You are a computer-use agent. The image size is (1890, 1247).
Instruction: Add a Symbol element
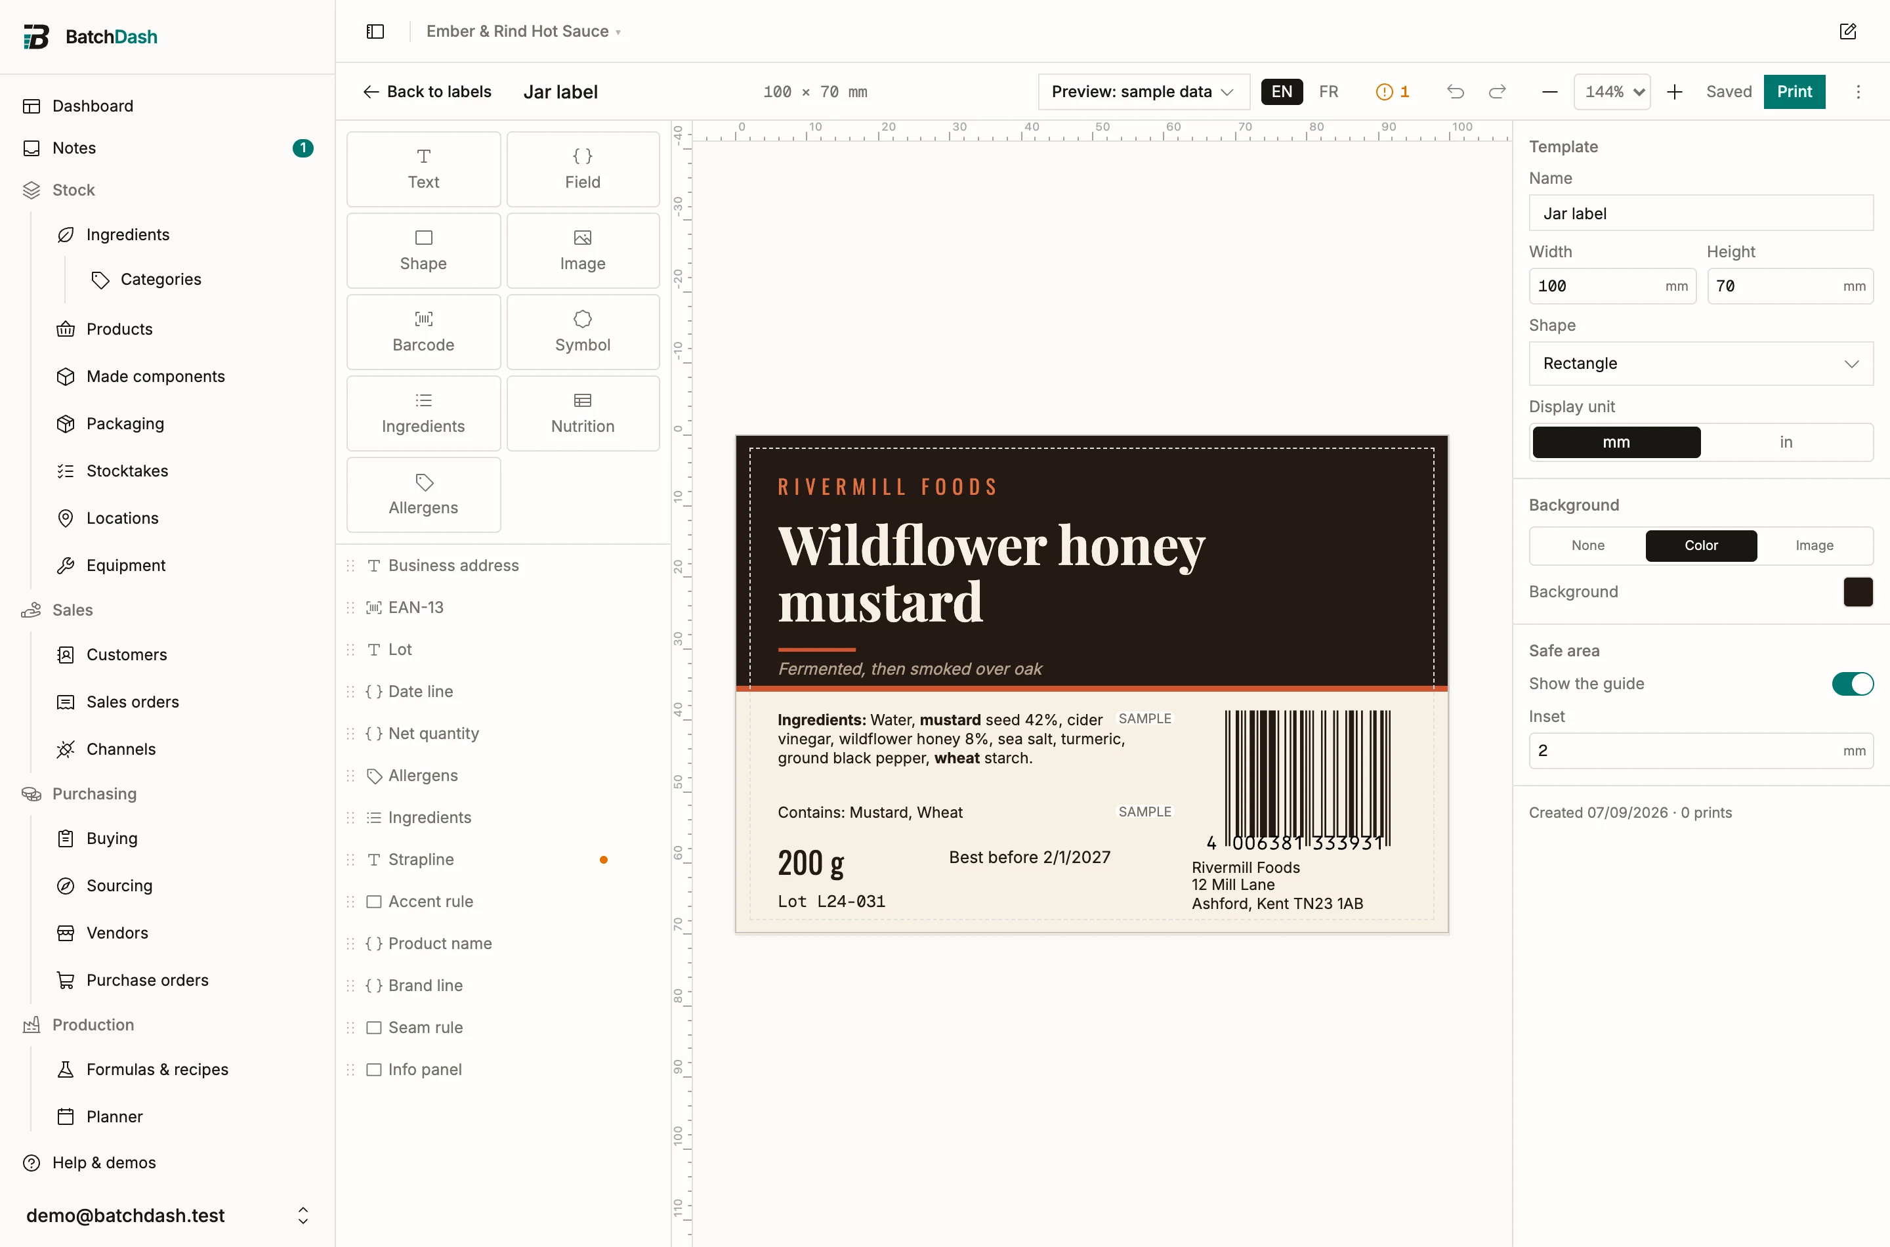[583, 331]
